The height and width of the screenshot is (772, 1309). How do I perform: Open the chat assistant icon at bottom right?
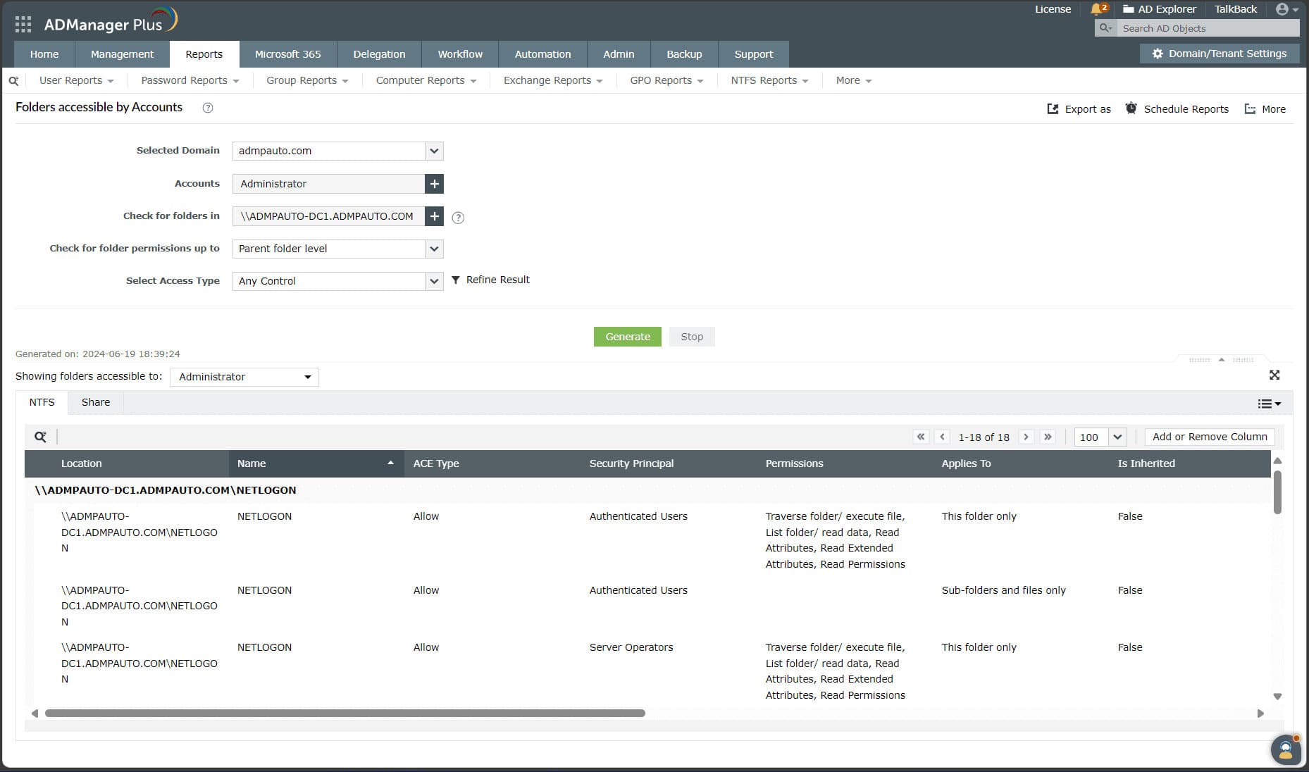pyautogui.click(x=1286, y=749)
